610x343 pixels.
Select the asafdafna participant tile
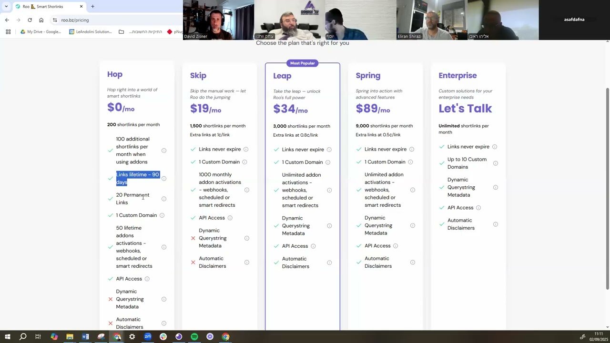574,20
